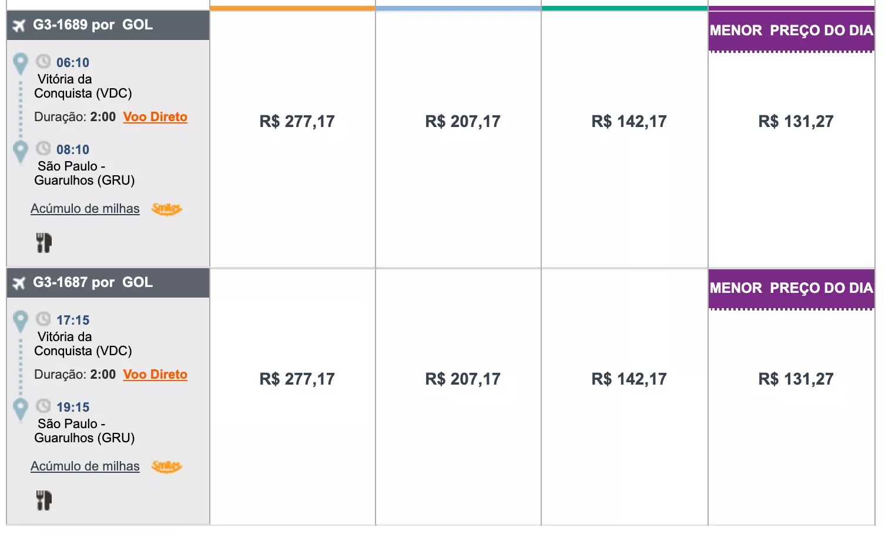
Task: Click the airplane icon beside G3-1689
Action: point(19,26)
